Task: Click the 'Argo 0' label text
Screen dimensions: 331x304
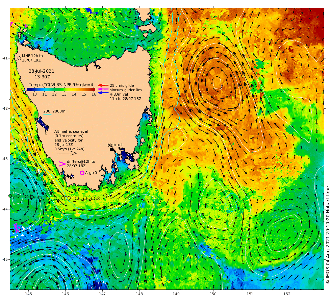Action: point(91,173)
